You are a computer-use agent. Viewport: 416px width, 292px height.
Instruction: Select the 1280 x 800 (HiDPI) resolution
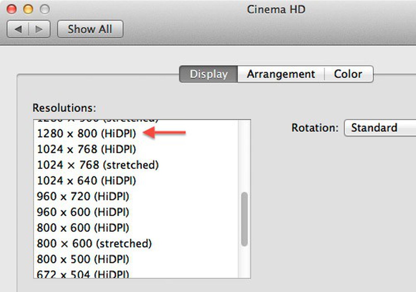coord(87,133)
